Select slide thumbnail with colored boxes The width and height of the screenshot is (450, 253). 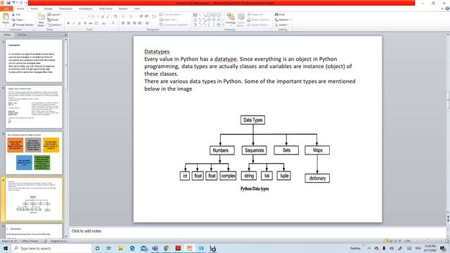point(34,153)
